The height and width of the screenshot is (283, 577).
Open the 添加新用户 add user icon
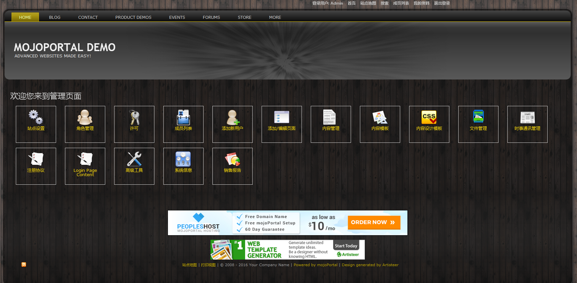232,117
